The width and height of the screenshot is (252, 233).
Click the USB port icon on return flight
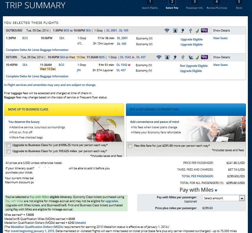182,57
